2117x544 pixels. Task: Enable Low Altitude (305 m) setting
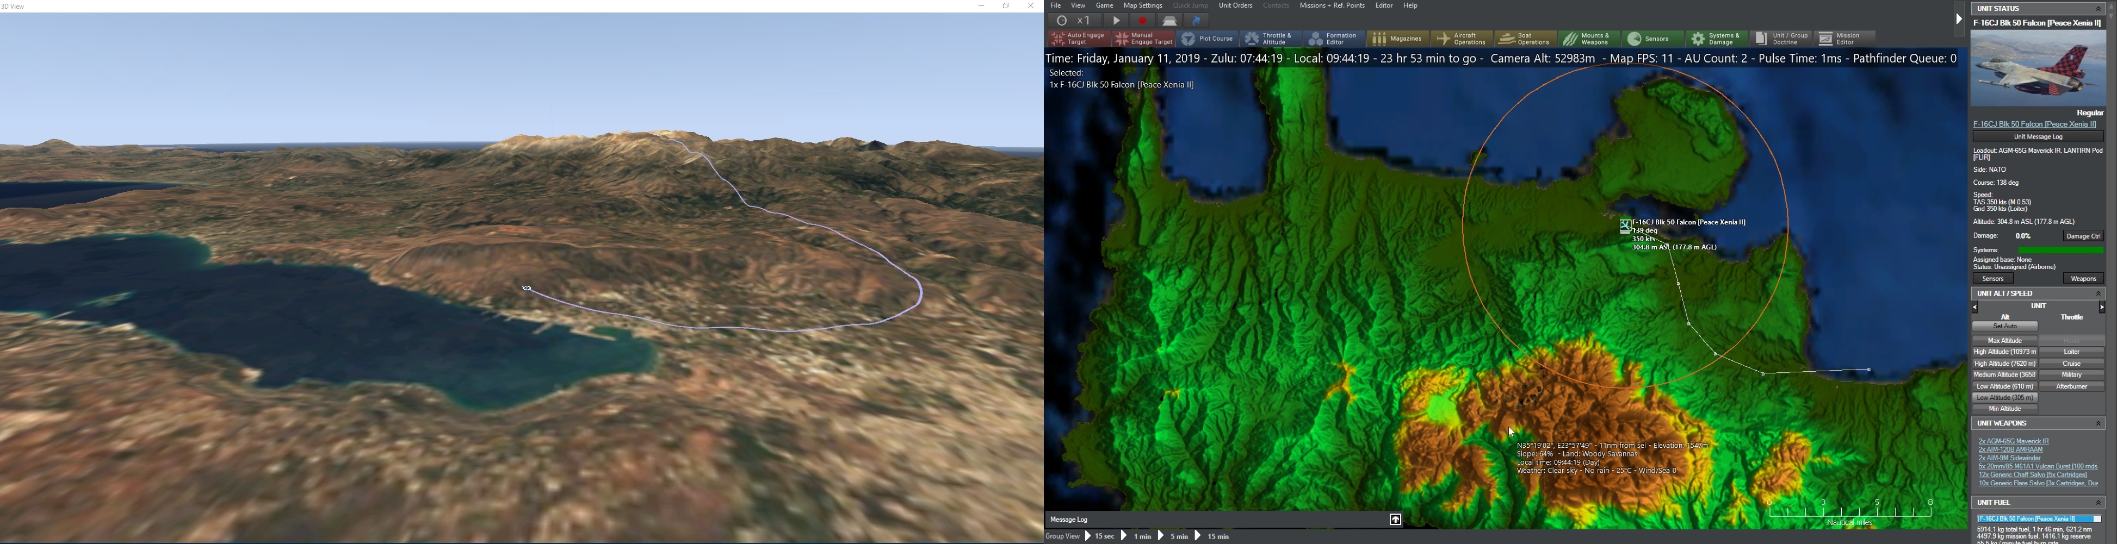2004,397
